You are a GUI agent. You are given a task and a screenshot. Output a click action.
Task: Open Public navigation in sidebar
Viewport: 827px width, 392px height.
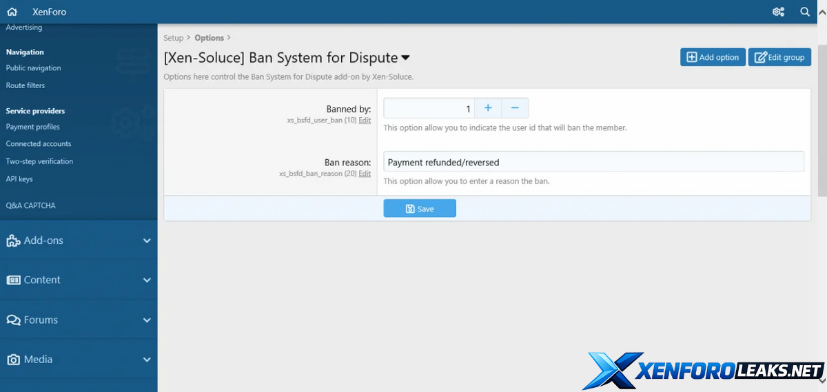(x=34, y=68)
